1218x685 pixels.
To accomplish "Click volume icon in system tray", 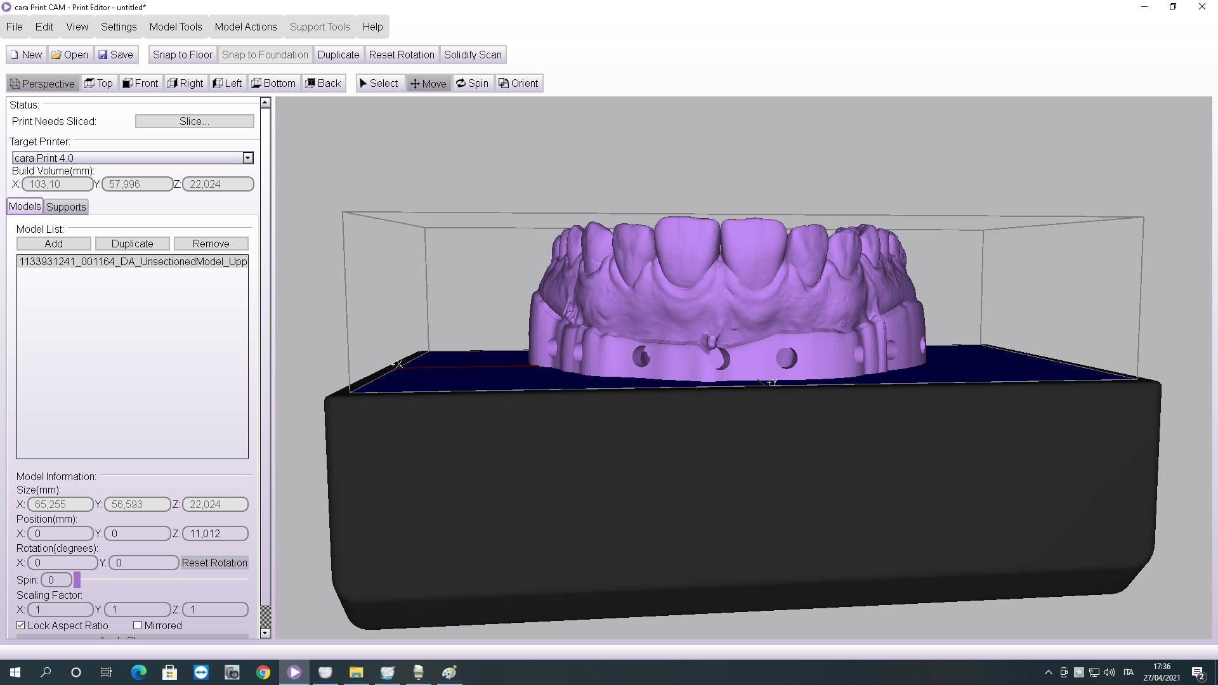I will tap(1110, 672).
